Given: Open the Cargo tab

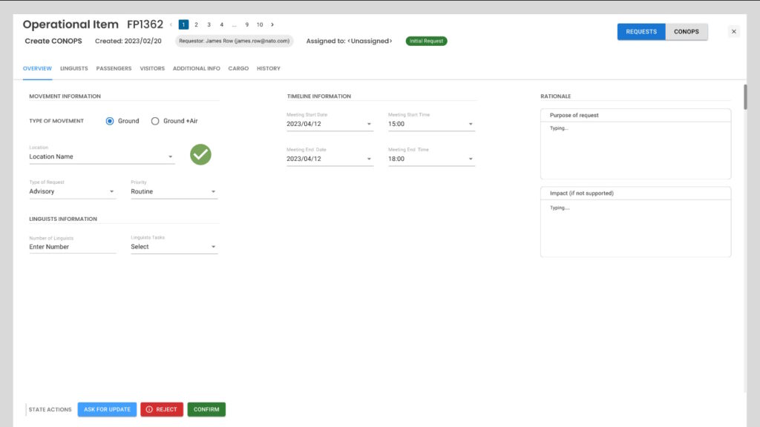Looking at the screenshot, I should [238, 68].
